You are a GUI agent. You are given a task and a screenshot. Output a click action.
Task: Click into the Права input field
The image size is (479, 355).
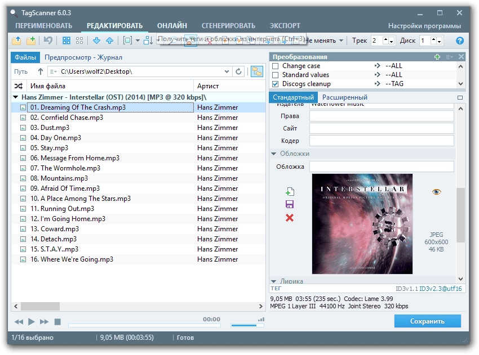click(382, 116)
